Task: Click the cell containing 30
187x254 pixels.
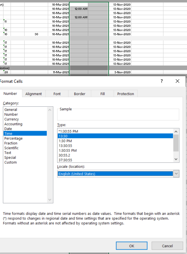Action: click(36, 34)
